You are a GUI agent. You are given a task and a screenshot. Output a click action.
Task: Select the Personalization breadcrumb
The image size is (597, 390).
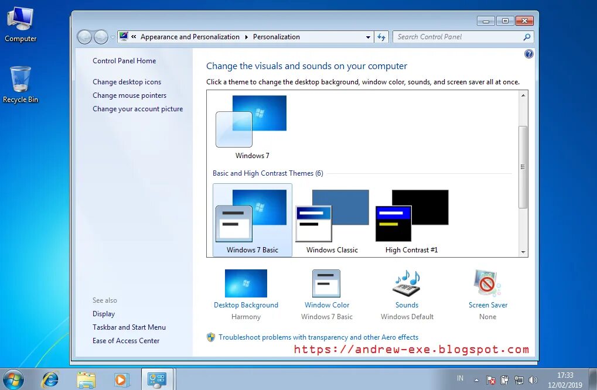point(277,37)
